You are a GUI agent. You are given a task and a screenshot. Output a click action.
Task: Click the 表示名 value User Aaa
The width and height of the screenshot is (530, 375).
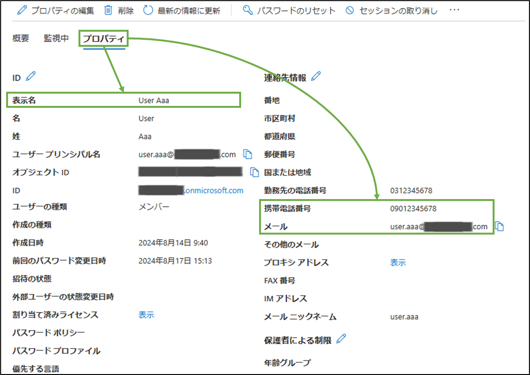pos(154,100)
